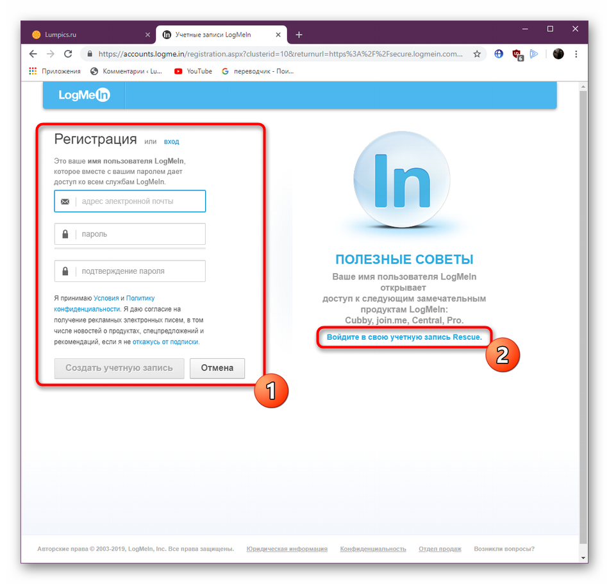Click the LogMeIn logo in header
Image resolution: width=609 pixels, height=584 pixels.
tap(84, 95)
